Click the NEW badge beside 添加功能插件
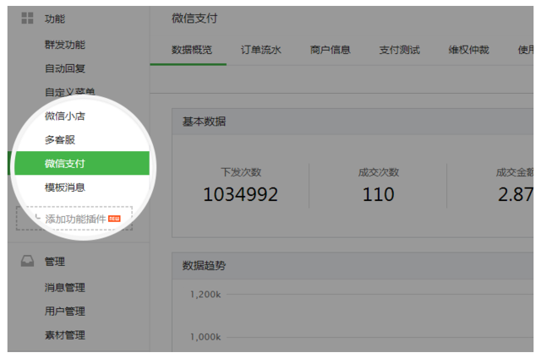The height and width of the screenshot is (358, 541). point(114,219)
